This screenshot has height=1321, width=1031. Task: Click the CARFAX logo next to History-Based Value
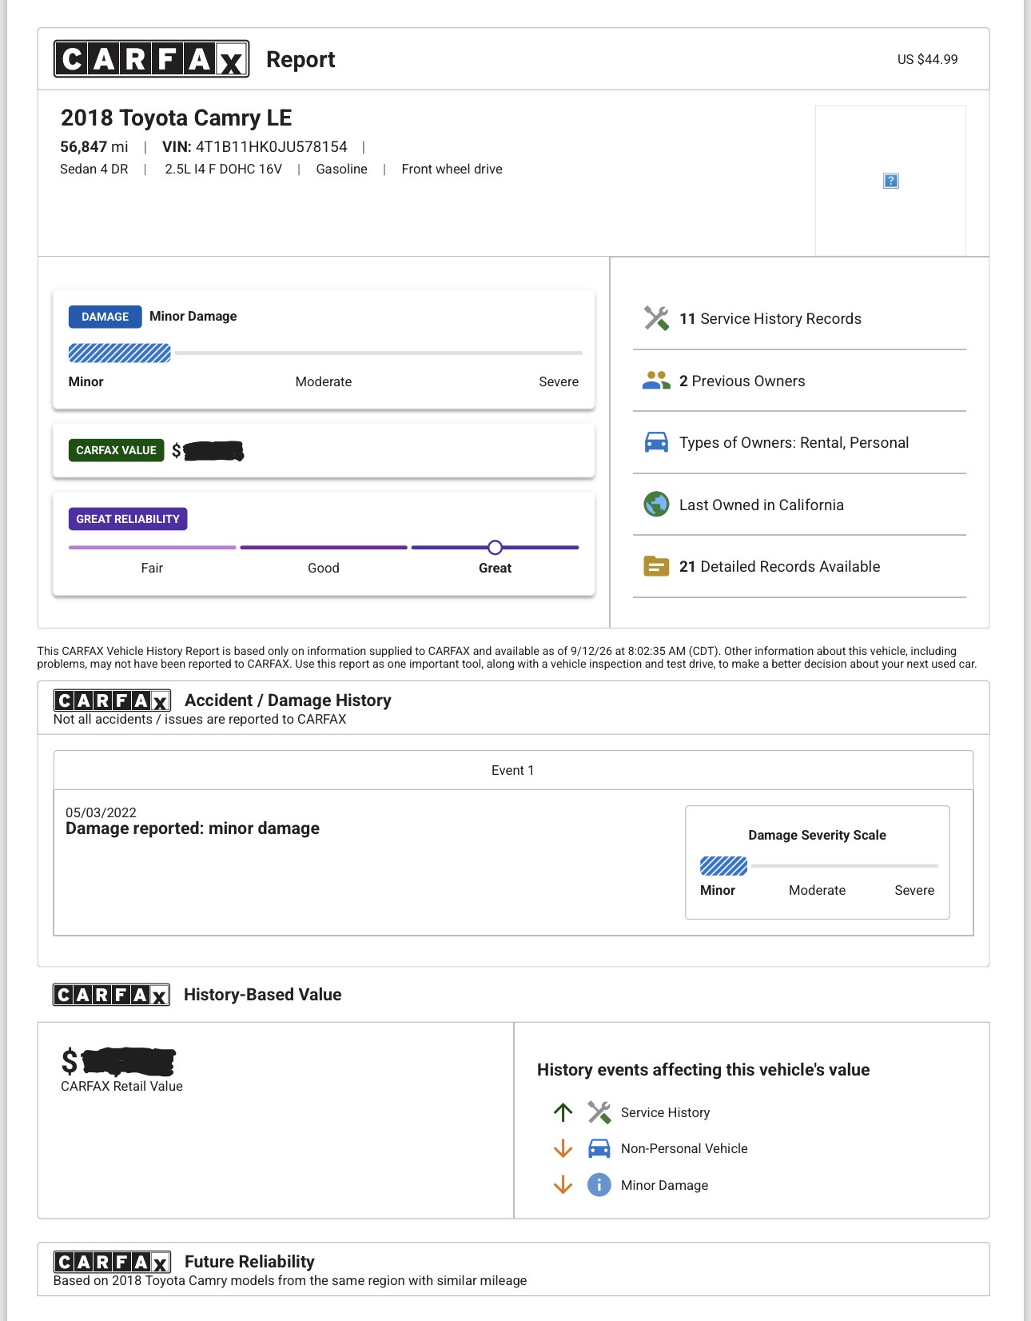pyautogui.click(x=112, y=995)
